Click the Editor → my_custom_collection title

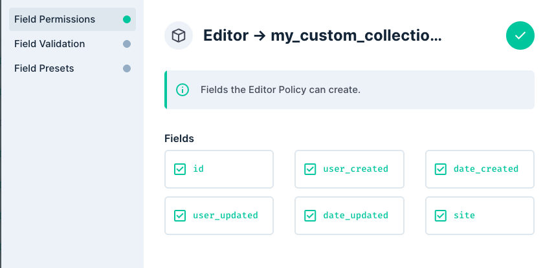pos(322,36)
